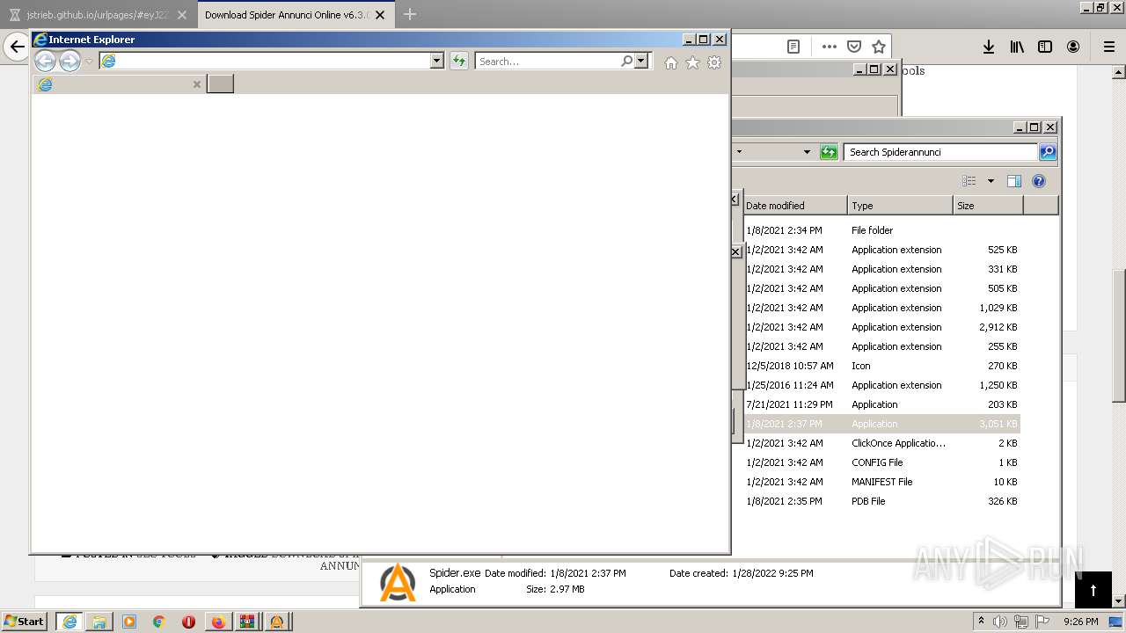Sort by Type column header
Viewport: 1126px width, 633px height.
click(x=900, y=206)
